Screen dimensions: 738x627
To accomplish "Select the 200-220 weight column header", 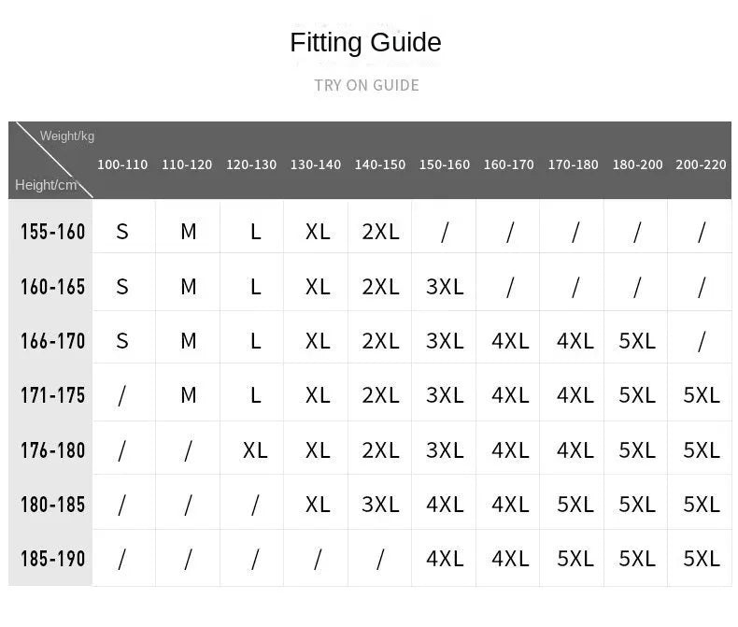I will [x=701, y=164].
